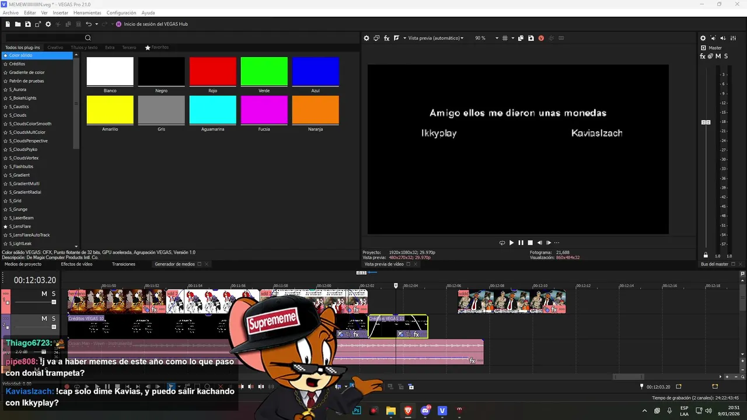Open Efectos de vídeo tab
This screenshot has width=747, height=420.
pyautogui.click(x=76, y=264)
